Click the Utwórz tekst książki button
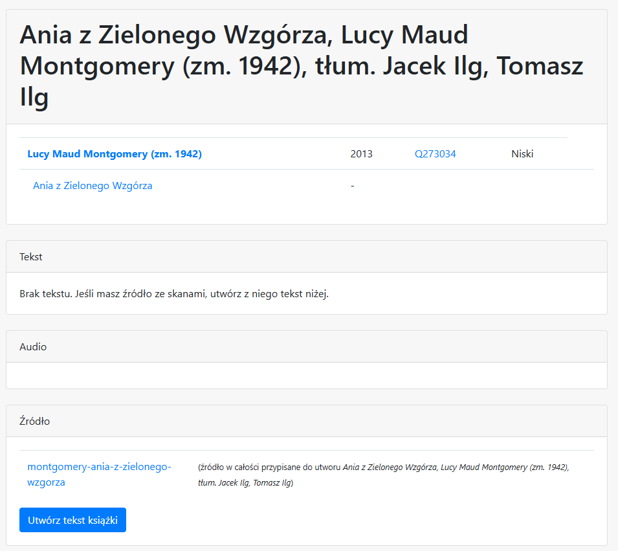This screenshot has width=618, height=551. 73,520
